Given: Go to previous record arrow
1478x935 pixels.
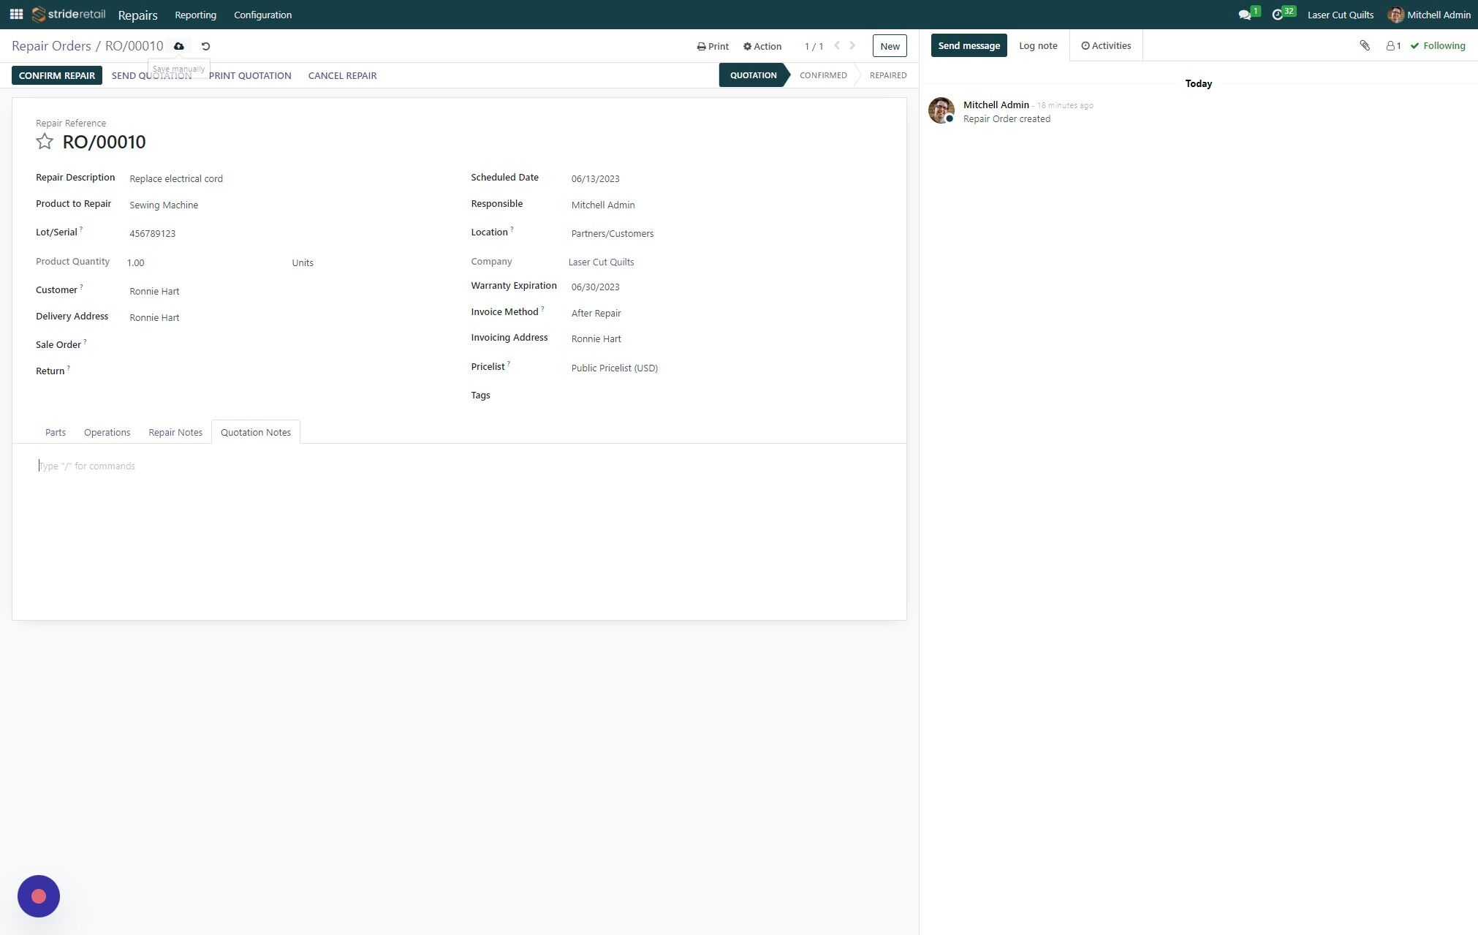Looking at the screenshot, I should coord(837,45).
